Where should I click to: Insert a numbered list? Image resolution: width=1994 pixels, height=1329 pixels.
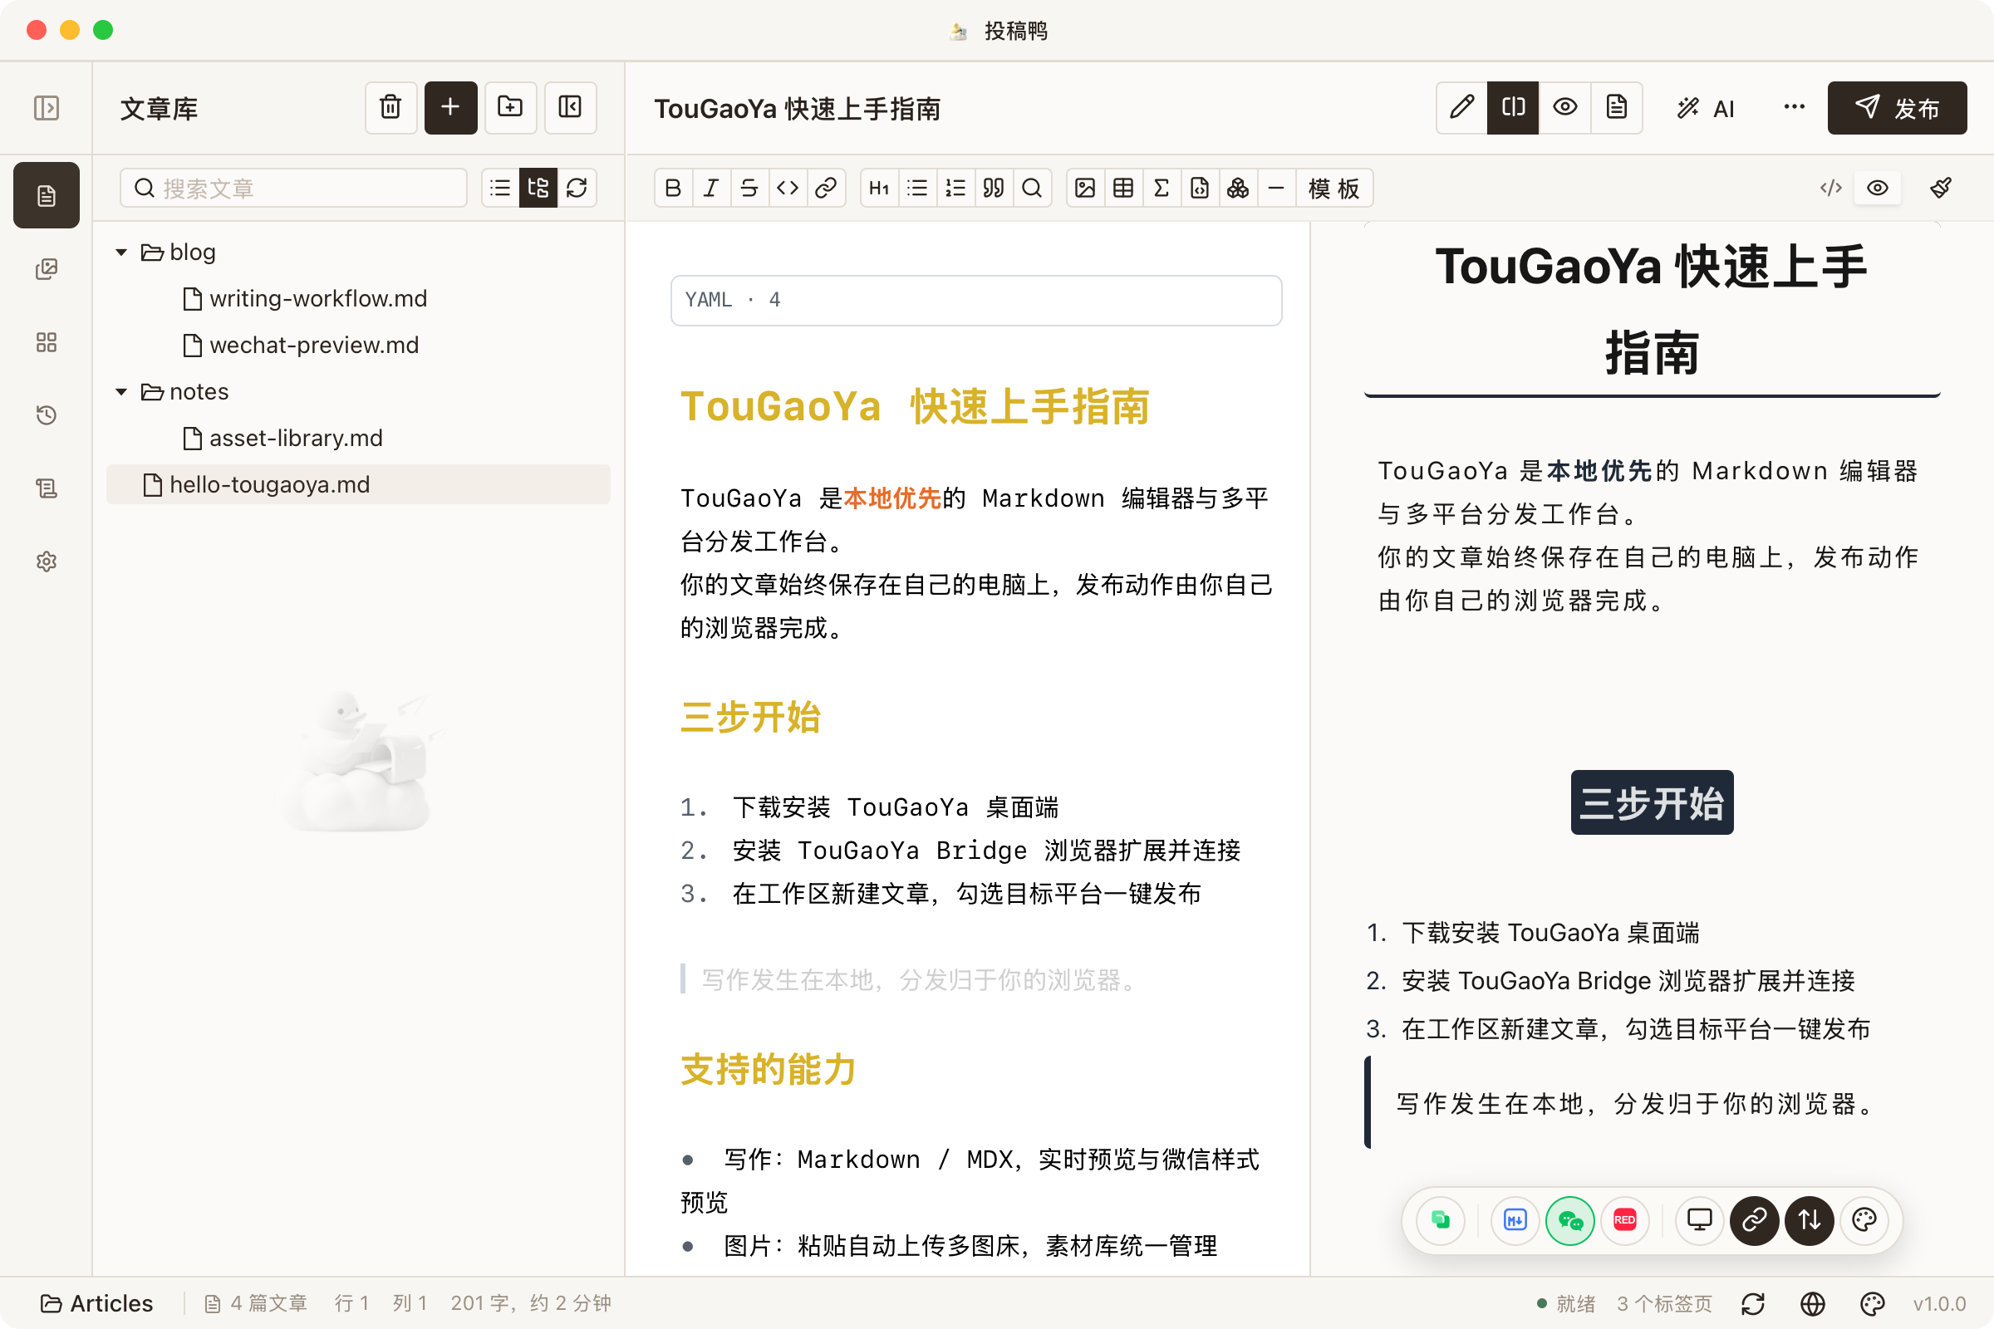[955, 189]
